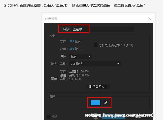Close the 纯色设置 dialog

coord(150,19)
